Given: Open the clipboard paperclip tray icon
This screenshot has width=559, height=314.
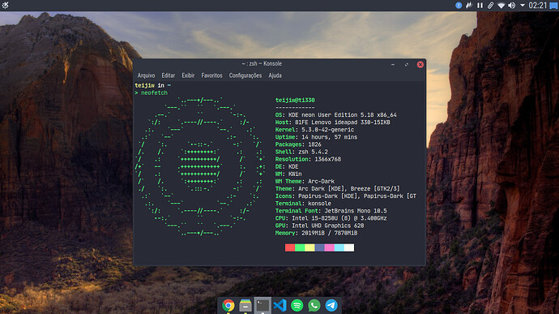Looking at the screenshot, I should pos(491,6).
